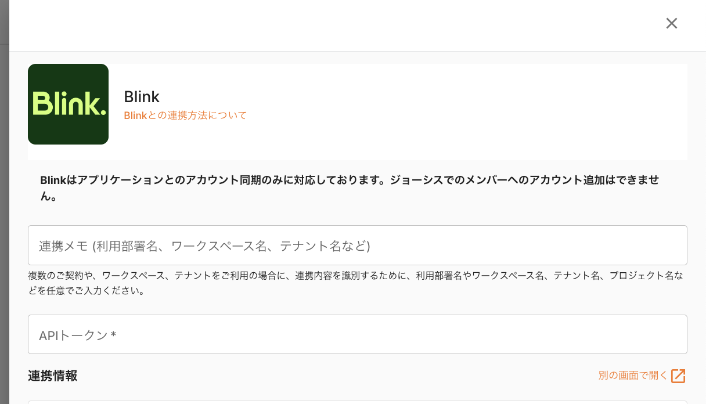Click the partially visible panel below 連携情報
Screen dimensions: 706x404
357,402
